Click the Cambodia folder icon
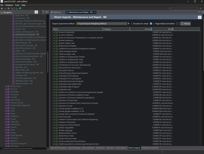Screen dimensions: 204x154 (x=8, y=91)
